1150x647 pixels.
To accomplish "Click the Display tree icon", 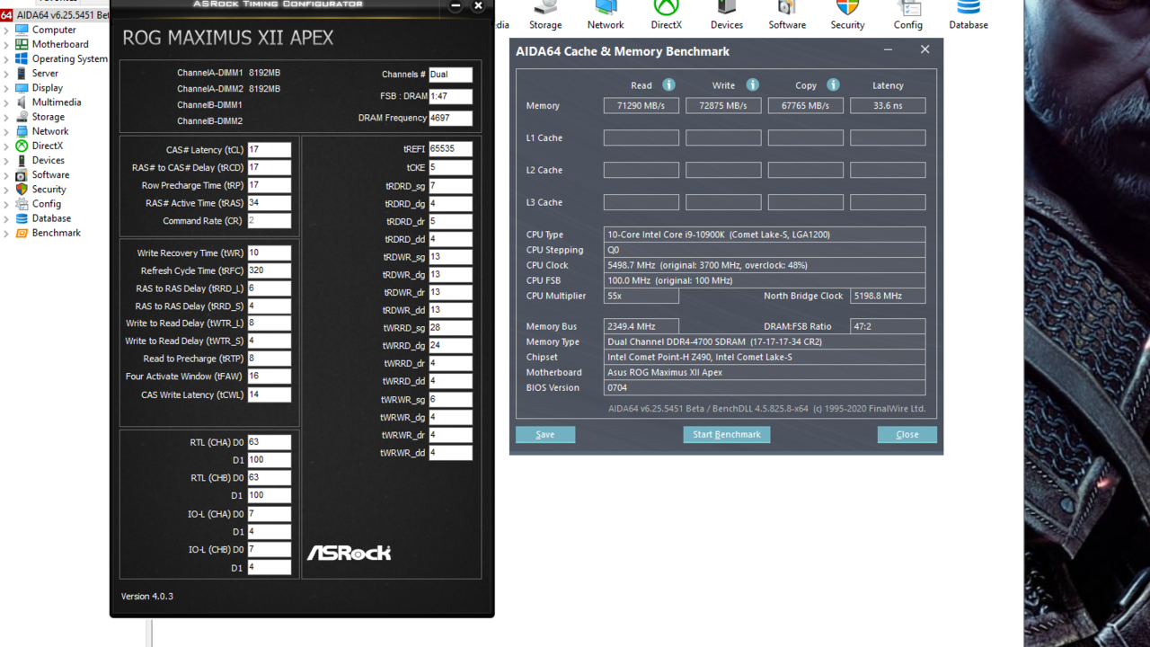I will pos(22,87).
